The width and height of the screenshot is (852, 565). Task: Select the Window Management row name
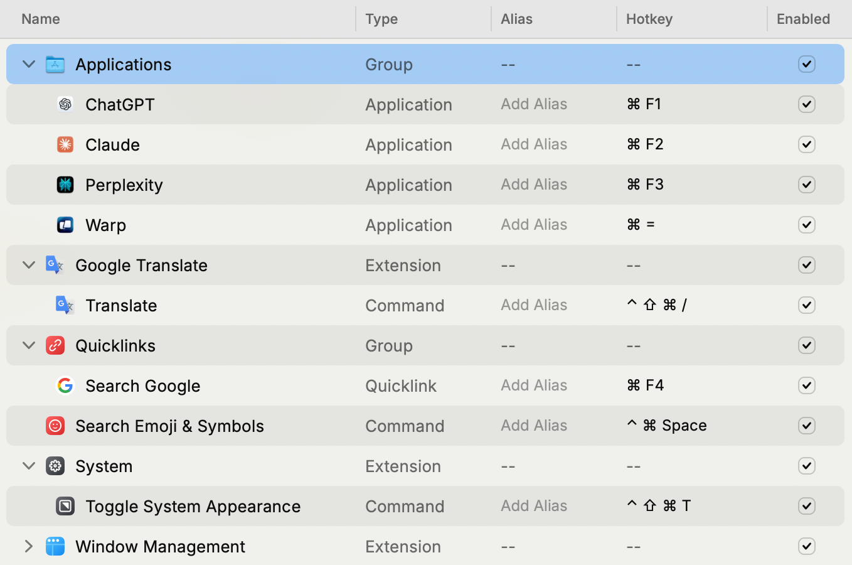160,546
